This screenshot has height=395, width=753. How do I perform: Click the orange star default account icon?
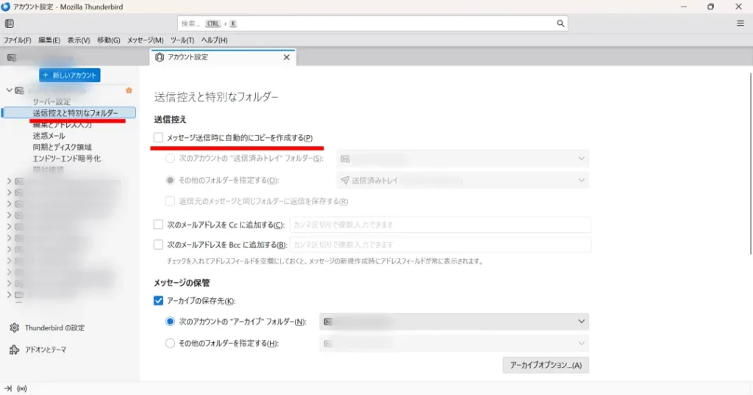pos(129,90)
